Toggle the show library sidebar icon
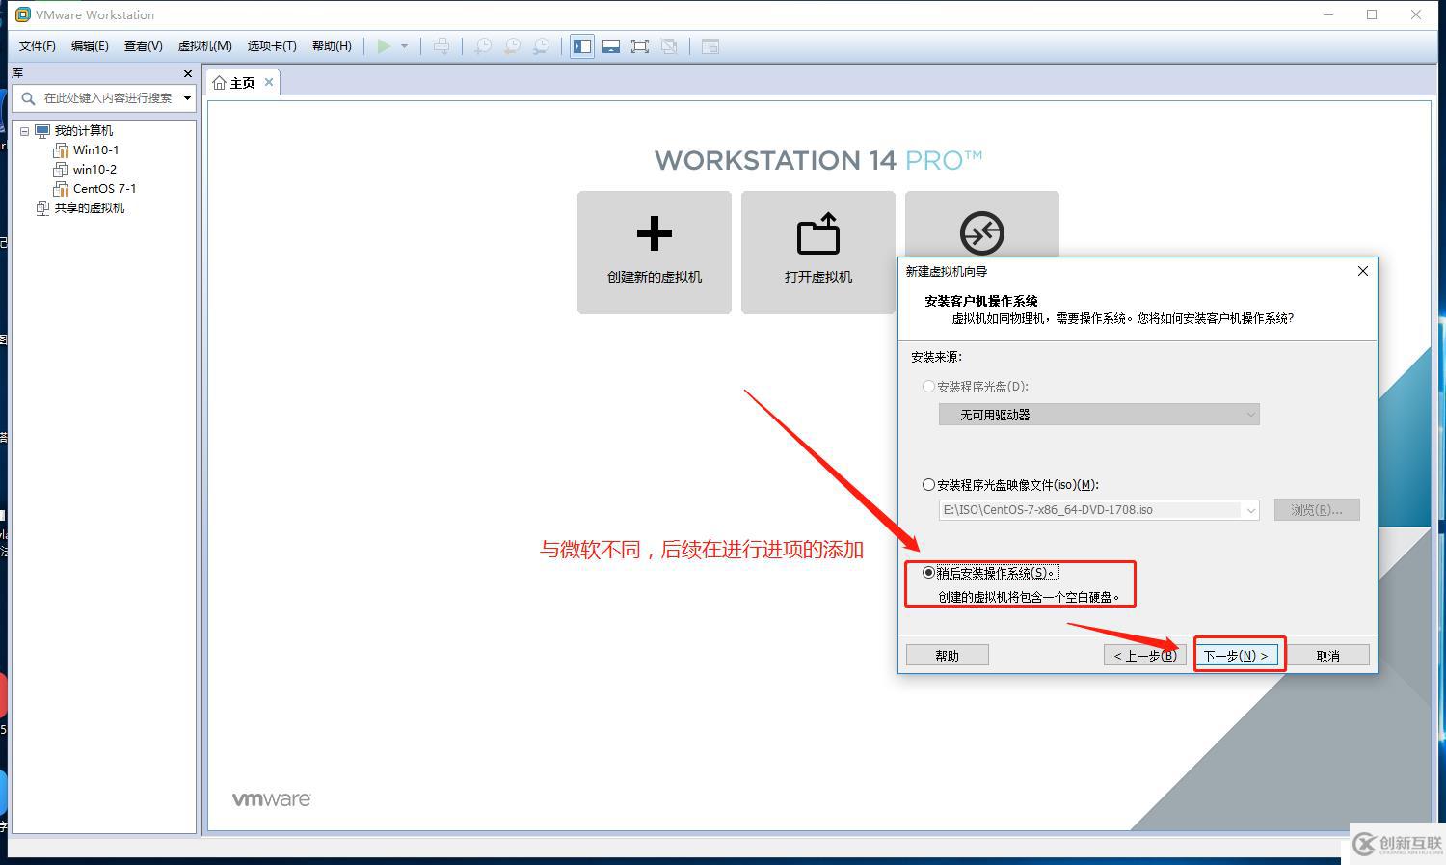This screenshot has width=1446, height=865. pyautogui.click(x=582, y=46)
